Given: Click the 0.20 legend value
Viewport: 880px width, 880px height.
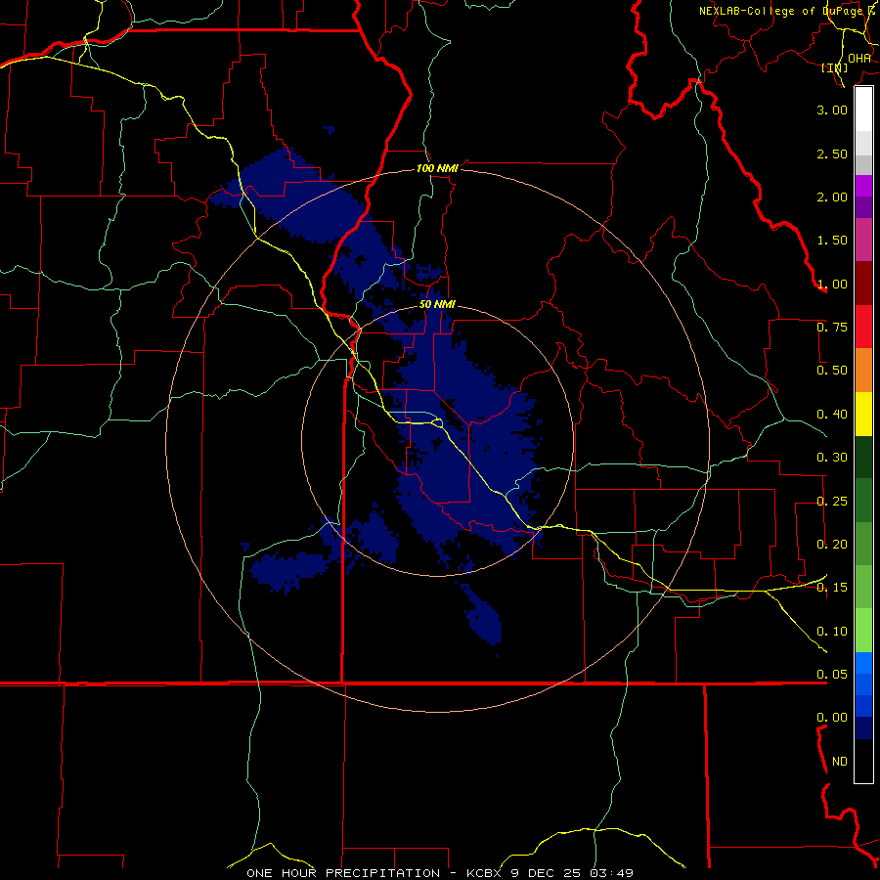Looking at the screenshot, I should pyautogui.click(x=832, y=545).
